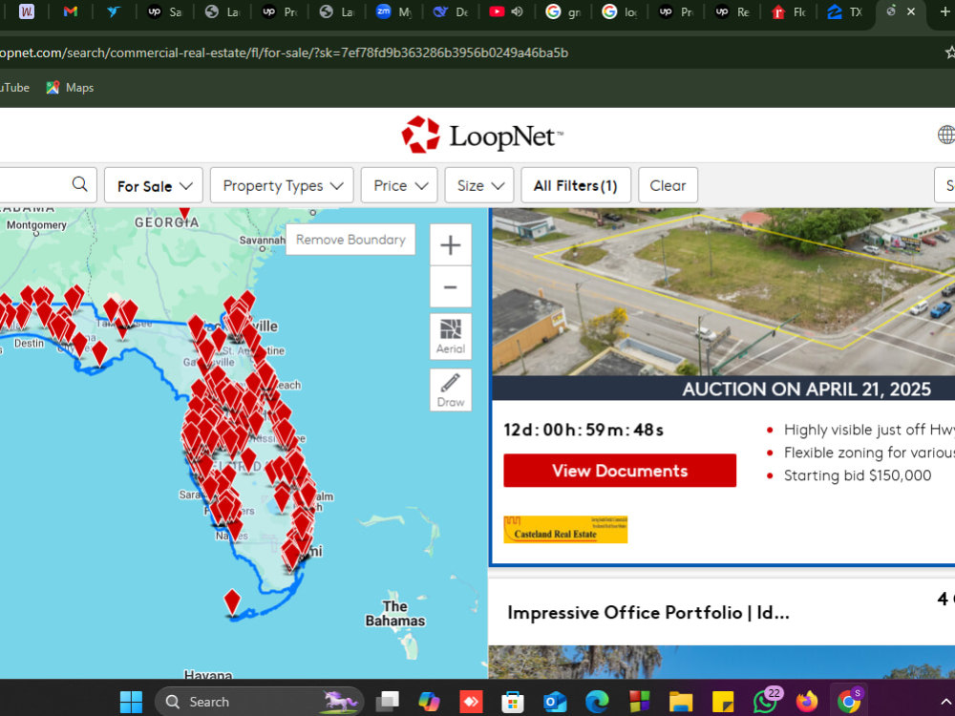
Task: Zoom in on the map with plus button
Action: coord(450,244)
